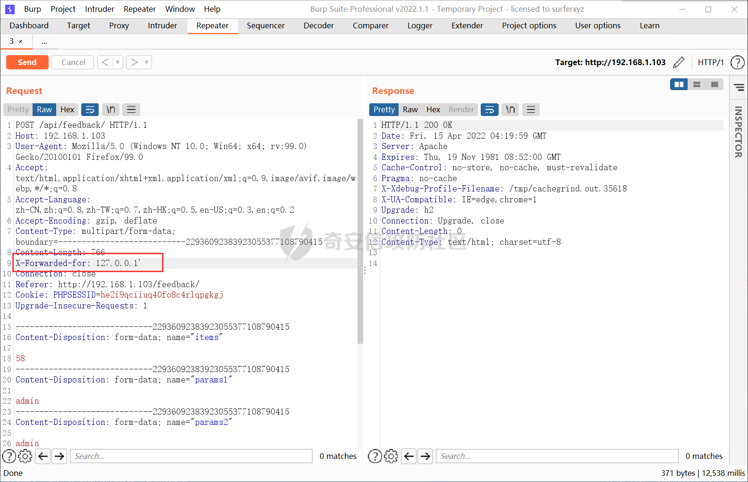Open the Intruder menu in menu bar

coord(100,9)
